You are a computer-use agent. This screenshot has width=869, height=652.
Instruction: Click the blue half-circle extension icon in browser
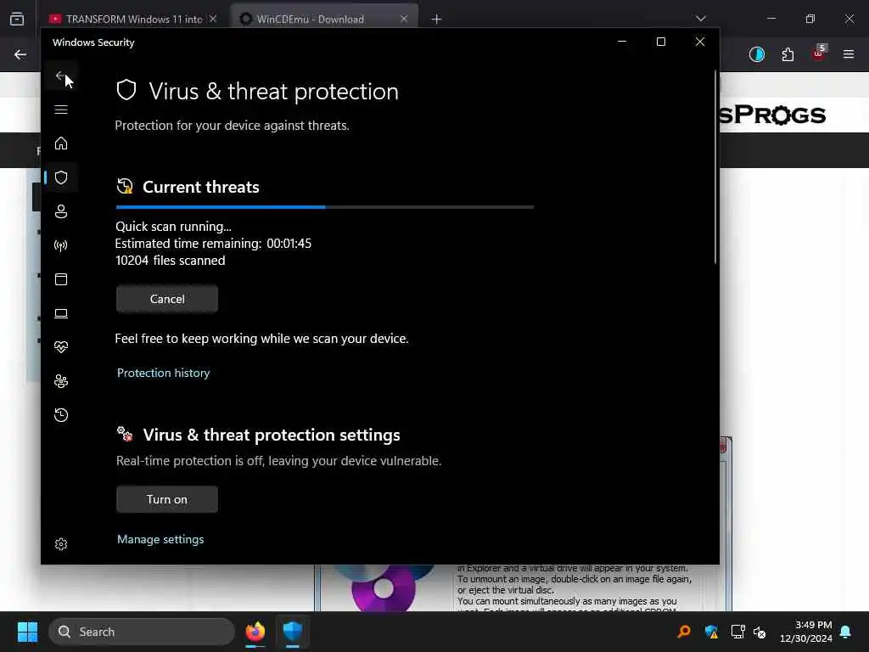point(756,54)
